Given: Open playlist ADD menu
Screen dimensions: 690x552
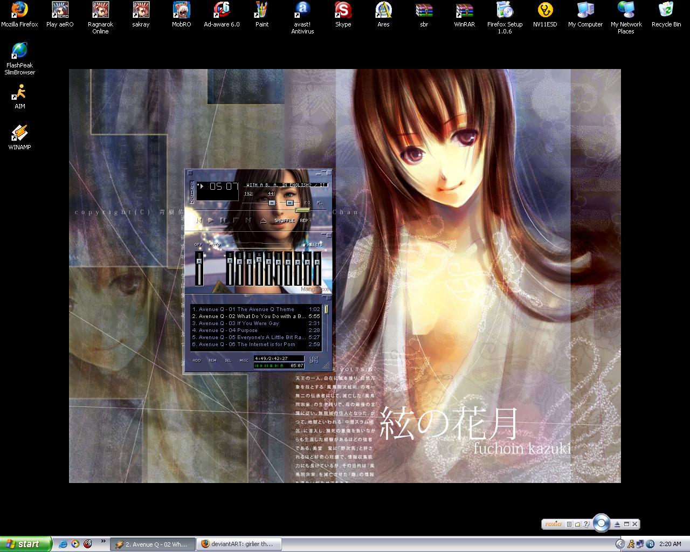Looking at the screenshot, I should coord(197,361).
